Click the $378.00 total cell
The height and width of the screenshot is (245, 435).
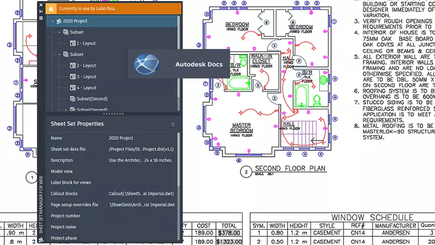click(x=229, y=233)
